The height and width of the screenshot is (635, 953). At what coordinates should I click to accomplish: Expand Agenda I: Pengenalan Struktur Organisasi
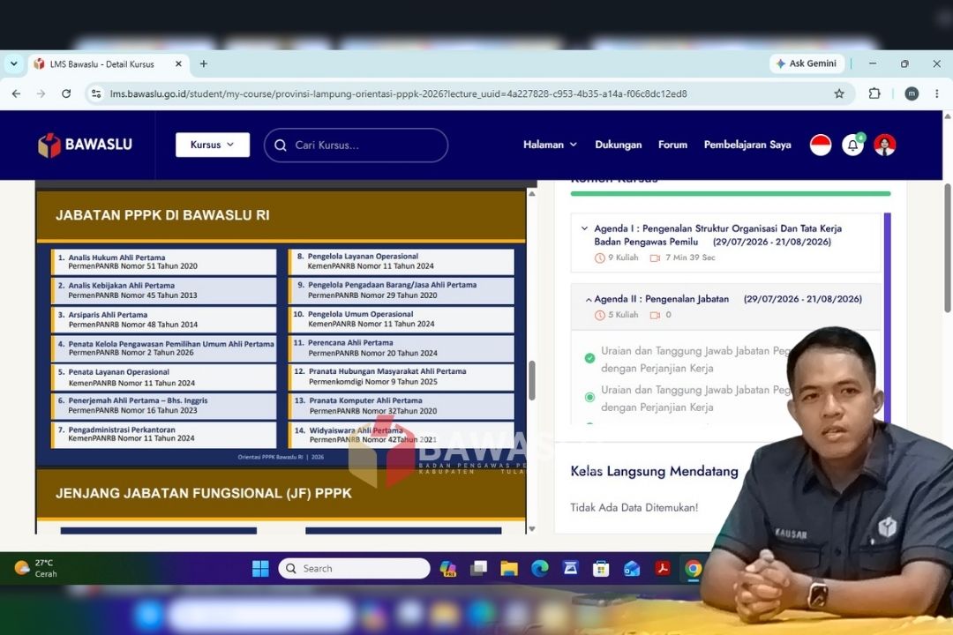(x=725, y=242)
